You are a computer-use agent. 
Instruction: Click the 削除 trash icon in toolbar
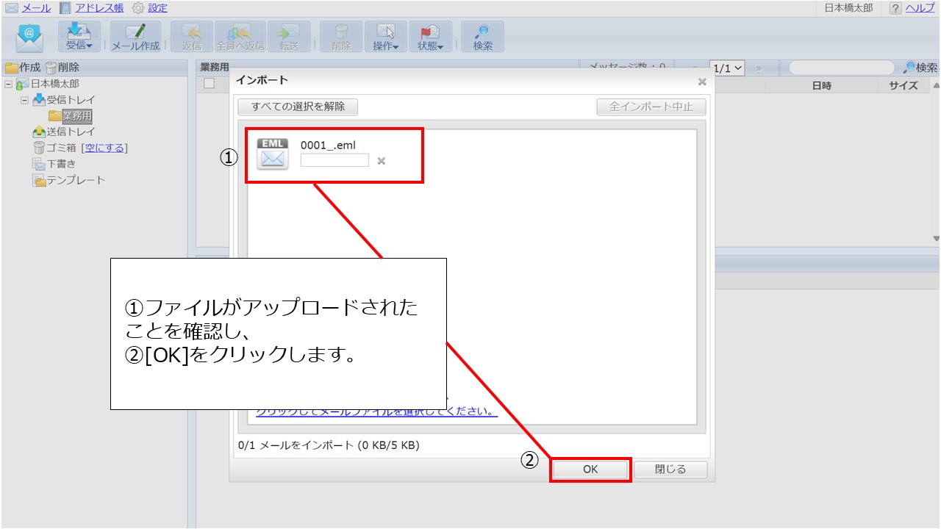click(341, 37)
